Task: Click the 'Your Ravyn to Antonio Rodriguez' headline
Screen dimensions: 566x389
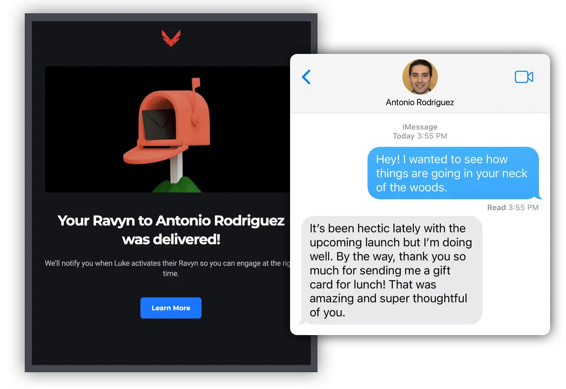Action: (171, 221)
